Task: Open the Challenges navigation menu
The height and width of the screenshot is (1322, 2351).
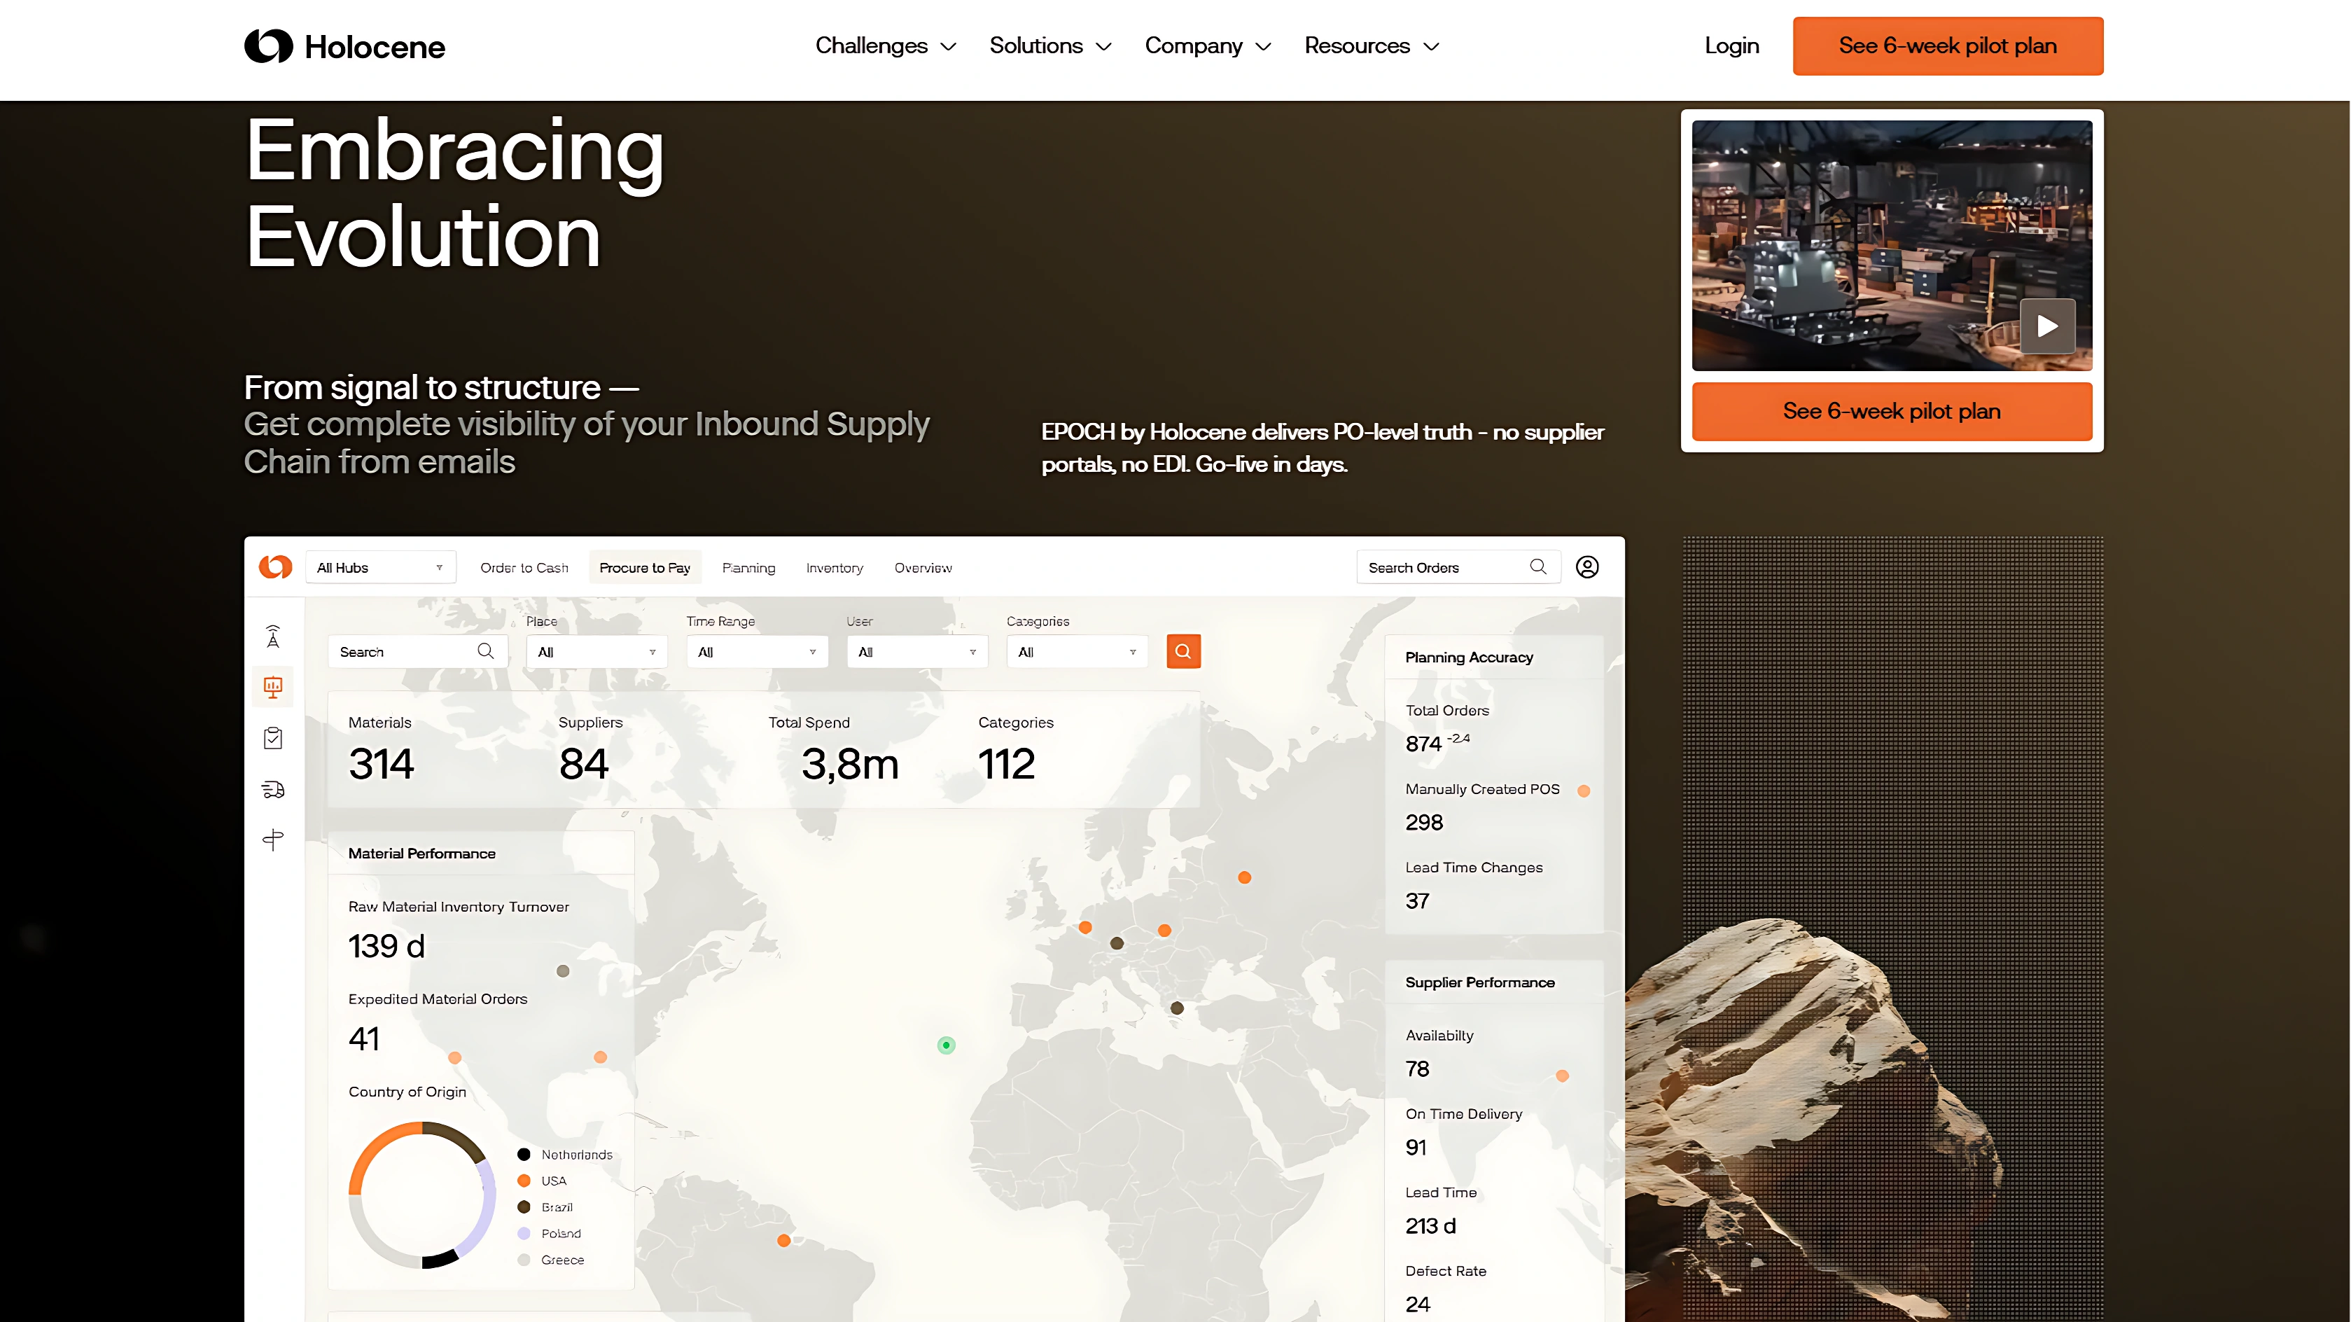Action: (x=884, y=46)
